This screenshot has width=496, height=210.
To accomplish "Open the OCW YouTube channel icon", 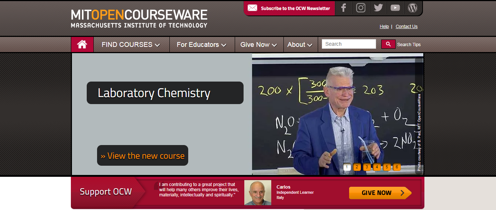I will (395, 8).
